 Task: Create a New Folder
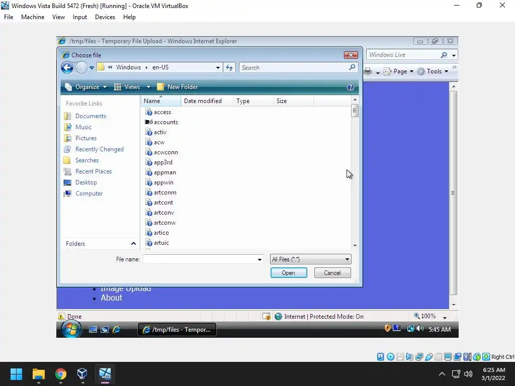pos(178,87)
